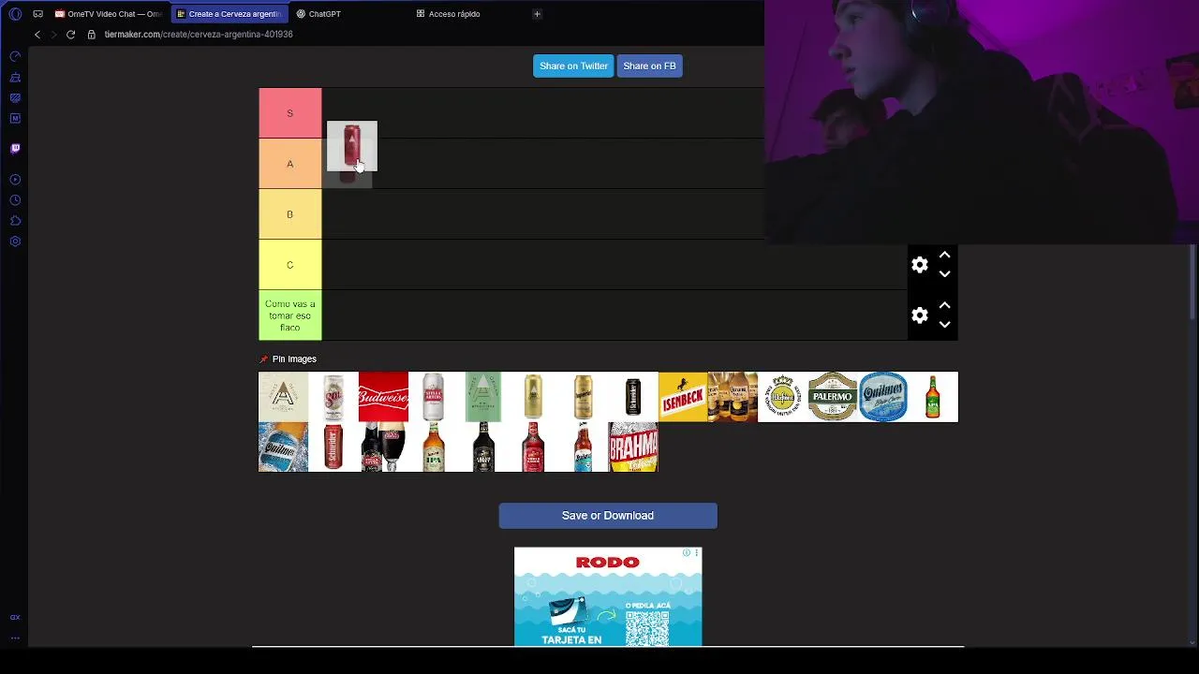
Task: Click the three-dots icon at sidebar bottom
Action: [15, 637]
